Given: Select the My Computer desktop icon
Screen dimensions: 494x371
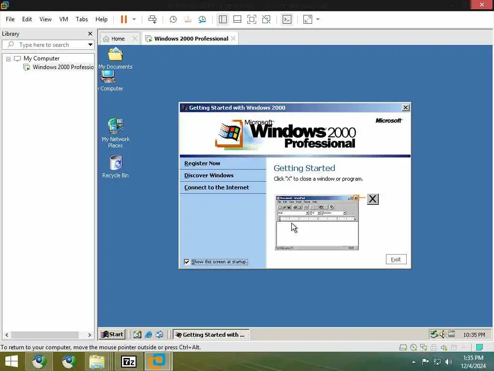Looking at the screenshot, I should pyautogui.click(x=110, y=81).
